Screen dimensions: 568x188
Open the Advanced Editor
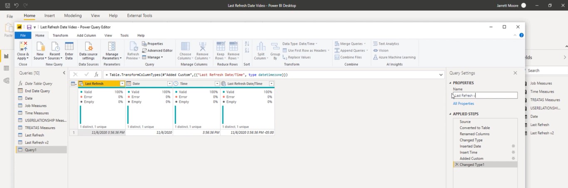click(157, 50)
